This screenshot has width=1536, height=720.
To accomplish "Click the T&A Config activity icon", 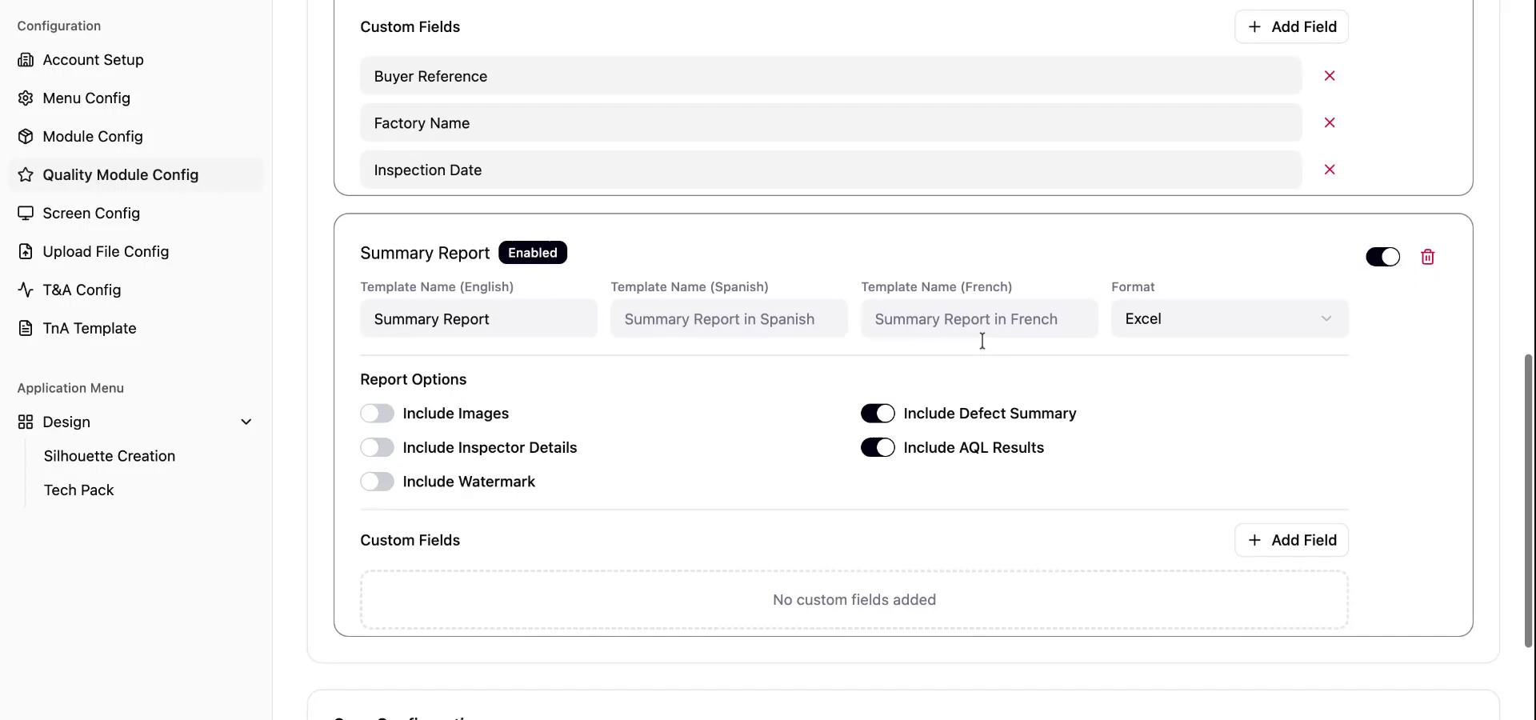I will (x=26, y=290).
